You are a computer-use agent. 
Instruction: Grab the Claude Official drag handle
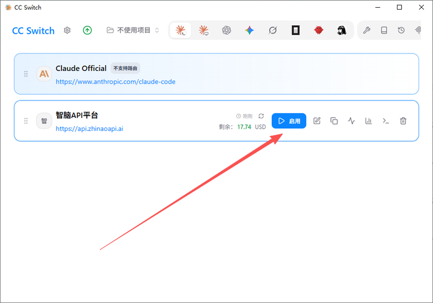pos(26,74)
